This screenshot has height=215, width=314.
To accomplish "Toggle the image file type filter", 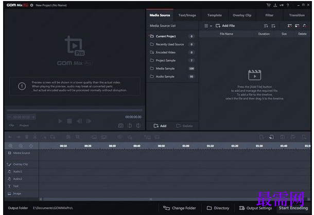I will [297, 26].
